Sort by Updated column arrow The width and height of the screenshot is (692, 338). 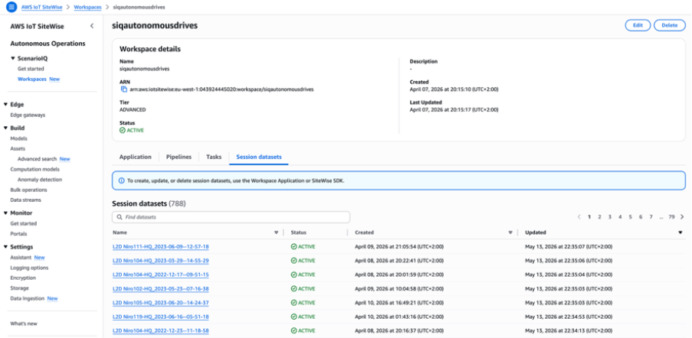tap(681, 232)
